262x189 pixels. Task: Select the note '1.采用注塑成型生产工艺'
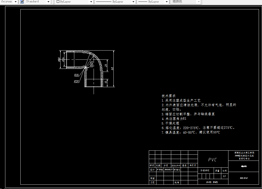[181, 100]
